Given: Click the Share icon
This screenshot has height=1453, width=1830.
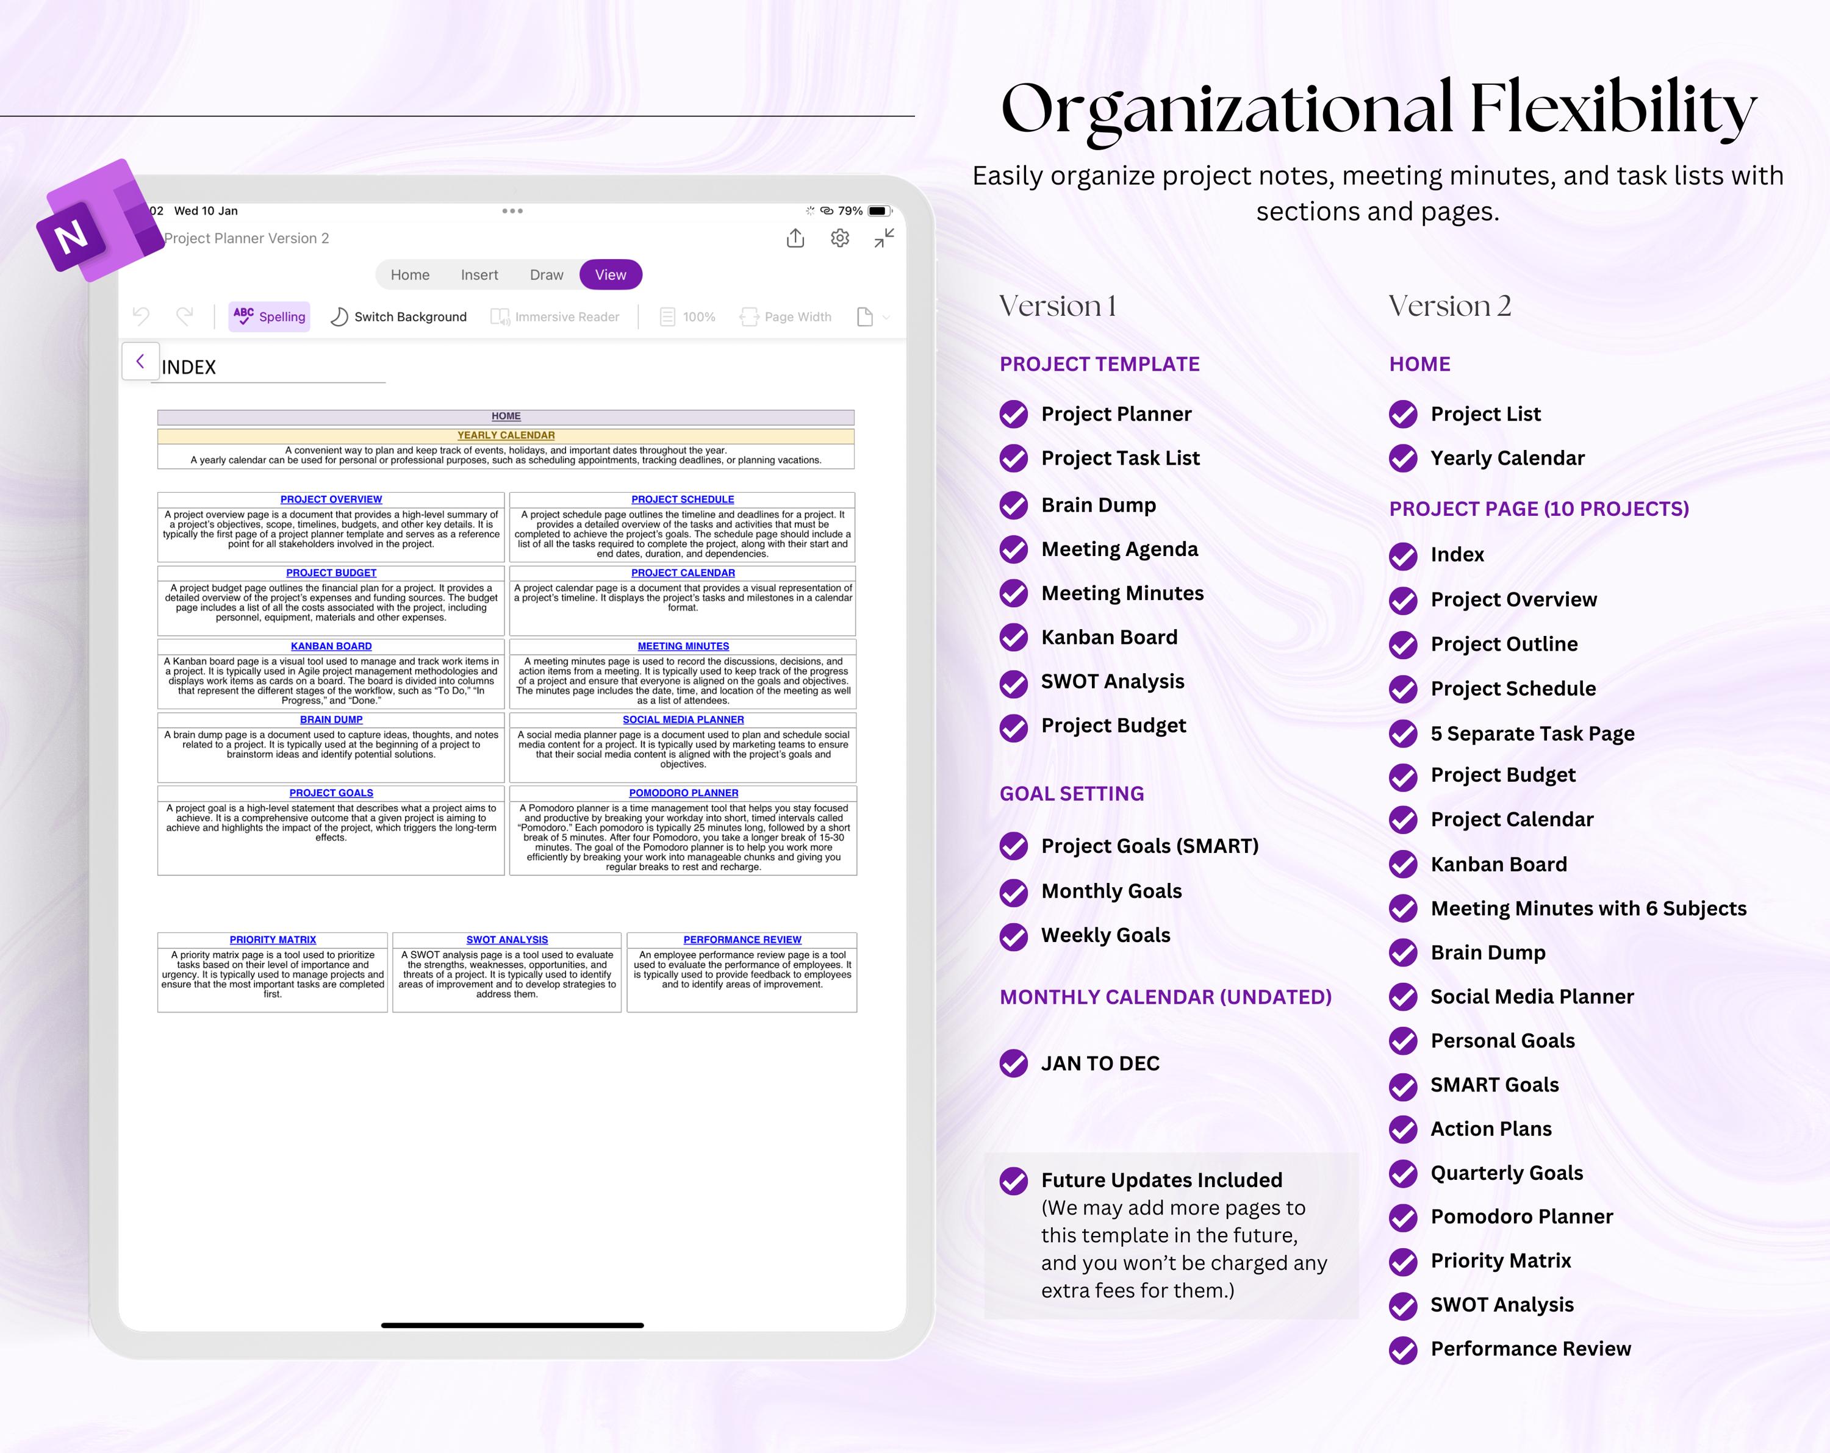Looking at the screenshot, I should point(795,238).
